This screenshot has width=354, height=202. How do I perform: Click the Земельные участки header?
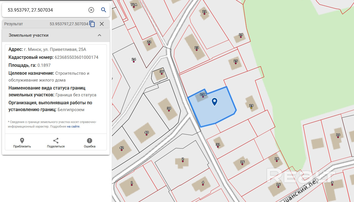(29, 35)
